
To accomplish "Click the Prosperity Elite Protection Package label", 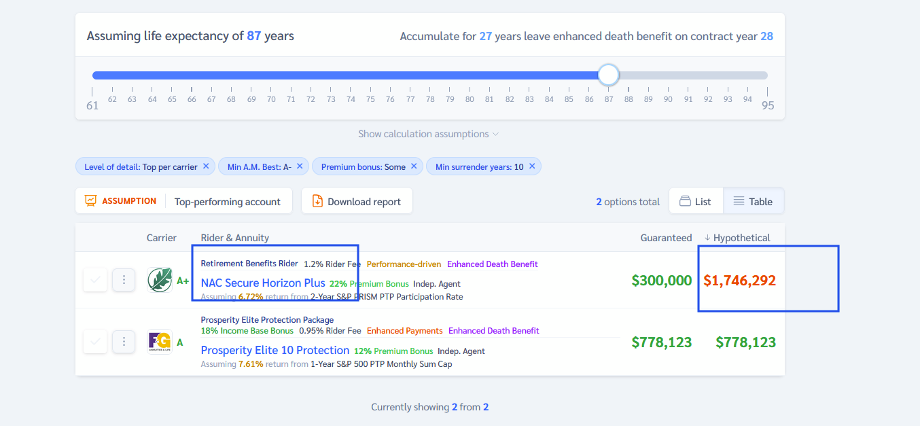I will point(267,319).
